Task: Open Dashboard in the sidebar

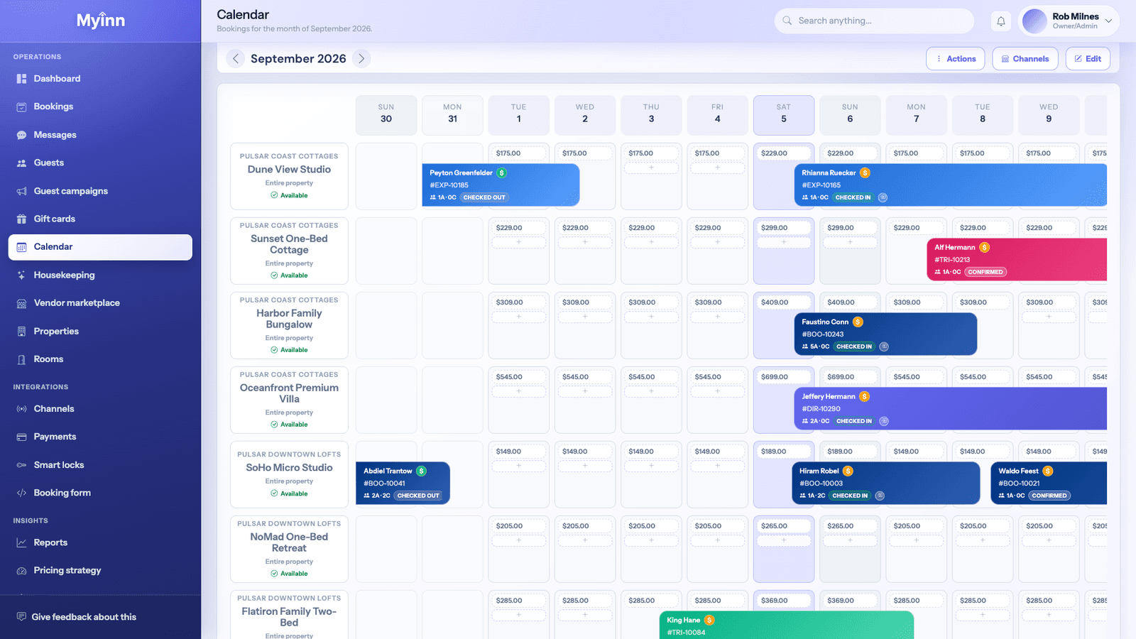Action: tap(100, 79)
